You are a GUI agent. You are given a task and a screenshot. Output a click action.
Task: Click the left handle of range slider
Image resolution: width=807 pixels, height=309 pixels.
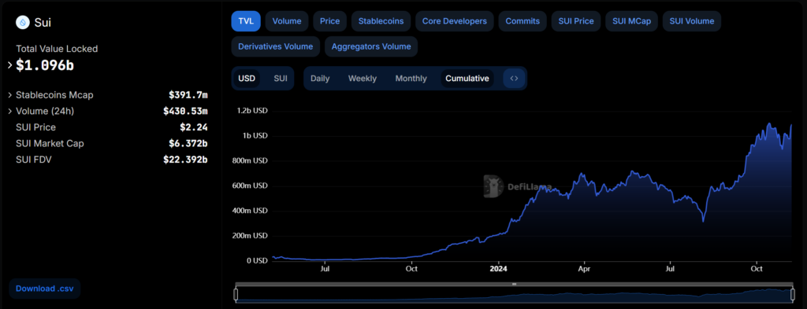[x=236, y=294]
